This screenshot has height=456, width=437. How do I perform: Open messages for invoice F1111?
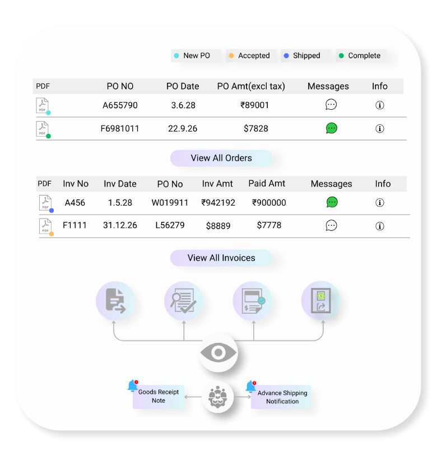pyautogui.click(x=331, y=225)
